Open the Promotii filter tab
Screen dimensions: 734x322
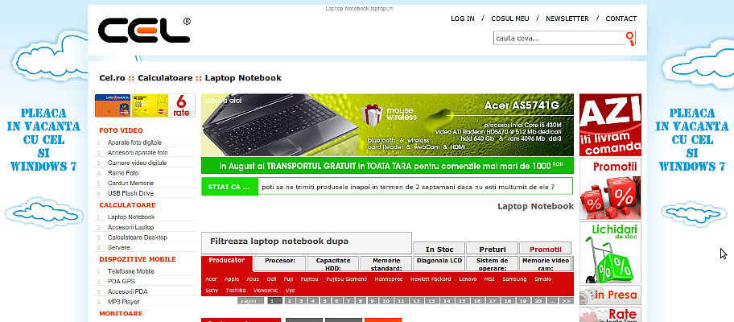pos(546,249)
